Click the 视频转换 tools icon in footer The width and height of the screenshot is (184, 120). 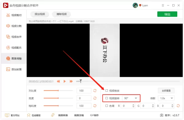point(53,115)
